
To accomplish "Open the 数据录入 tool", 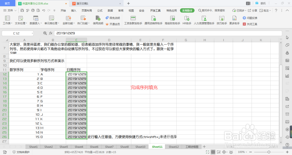I will (x=36, y=20).
